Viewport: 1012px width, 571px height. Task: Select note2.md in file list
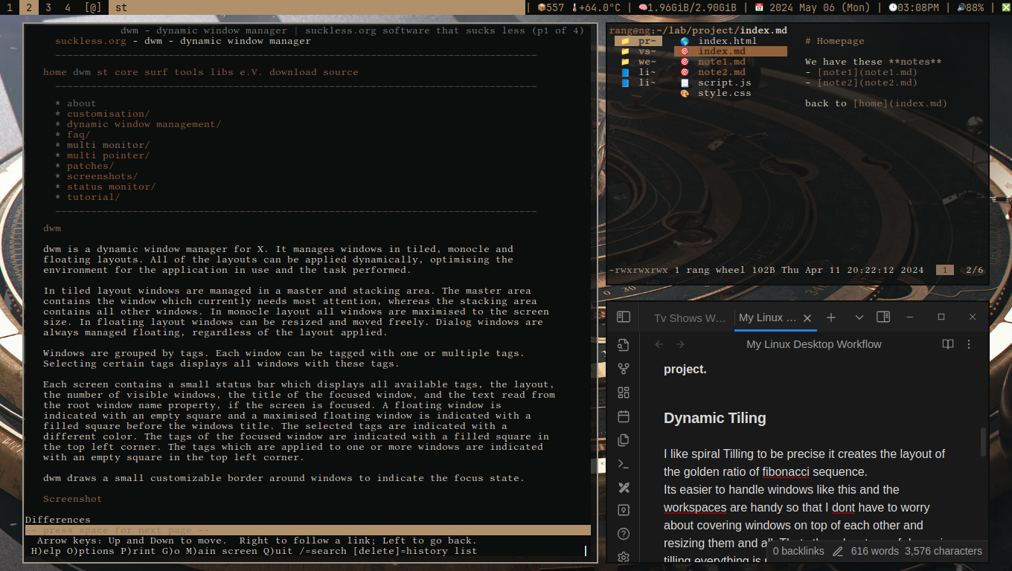point(720,72)
